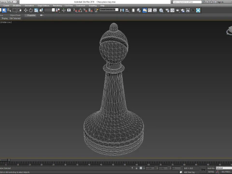Click Edit Selected in explorer
This screenshot has width=232, height=174.
15,18
